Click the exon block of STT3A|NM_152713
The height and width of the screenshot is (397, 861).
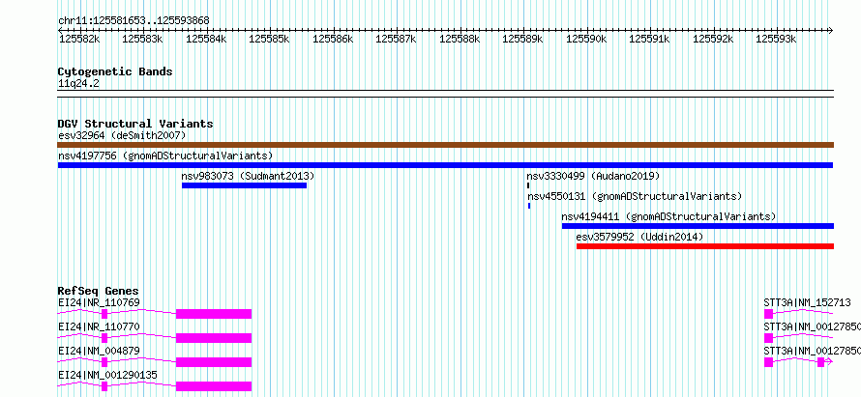pos(769,314)
